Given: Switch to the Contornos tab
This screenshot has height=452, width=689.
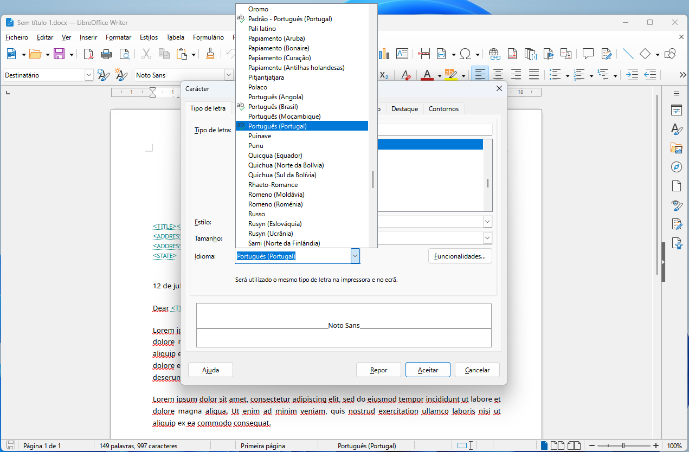Looking at the screenshot, I should (443, 109).
